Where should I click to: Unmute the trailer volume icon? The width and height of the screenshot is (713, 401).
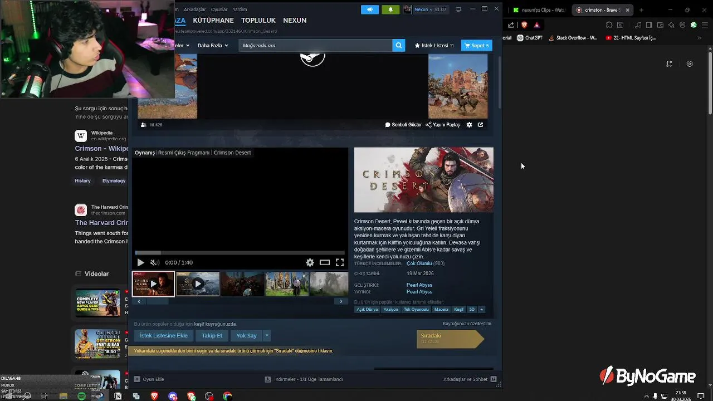point(155,262)
